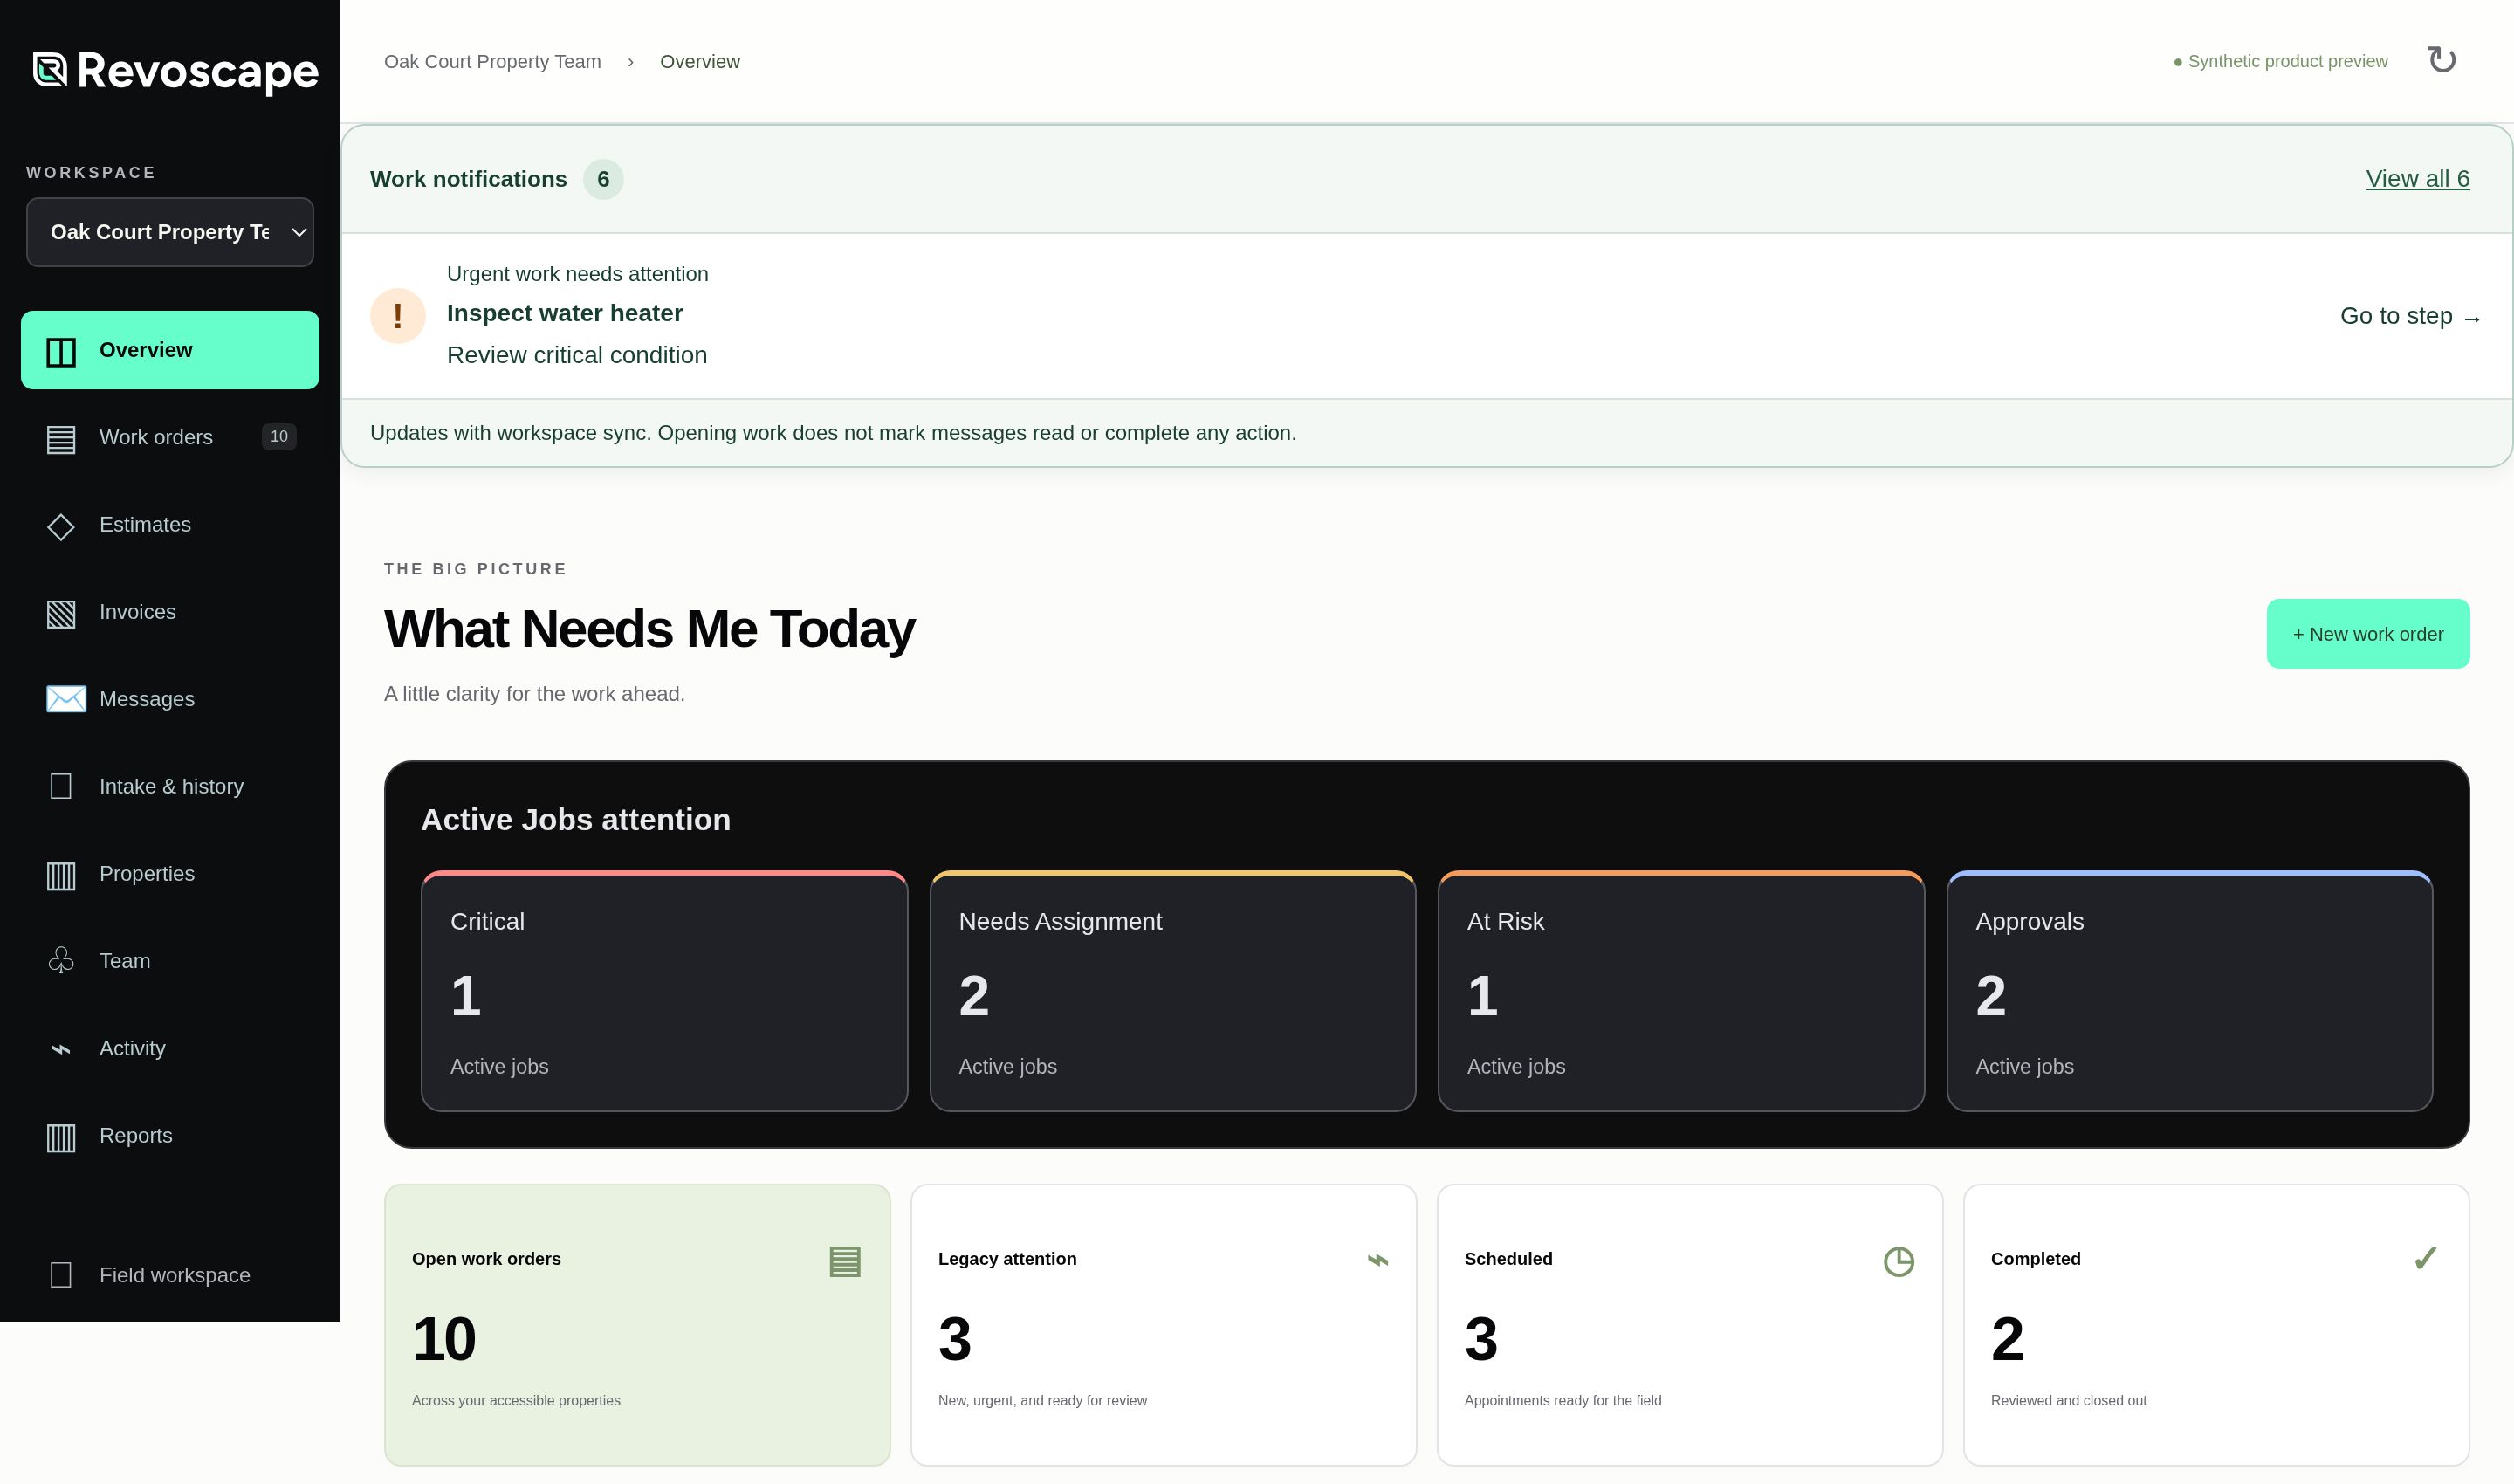Click the Scheduled clock icon
Image resolution: width=2514 pixels, height=1484 pixels.
(x=1899, y=1261)
